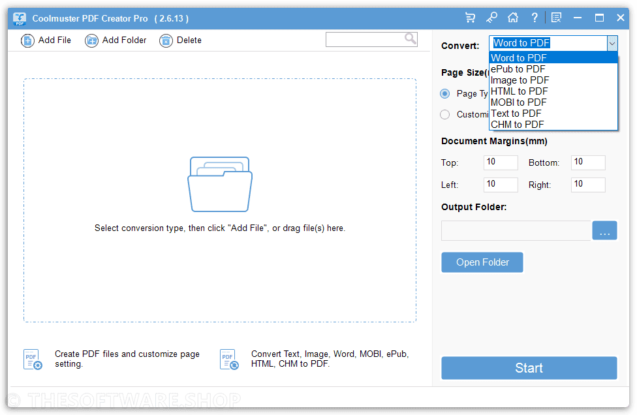Click the Add File label
Screen dimensions: 637x415
coord(54,40)
